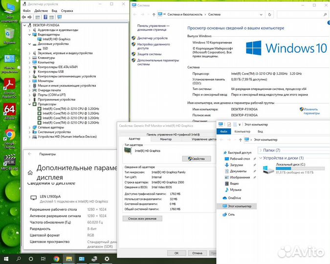The height and width of the screenshot is (264, 330).
Task: Open the Диспетчер устройств link in System window
Action: 153,38
